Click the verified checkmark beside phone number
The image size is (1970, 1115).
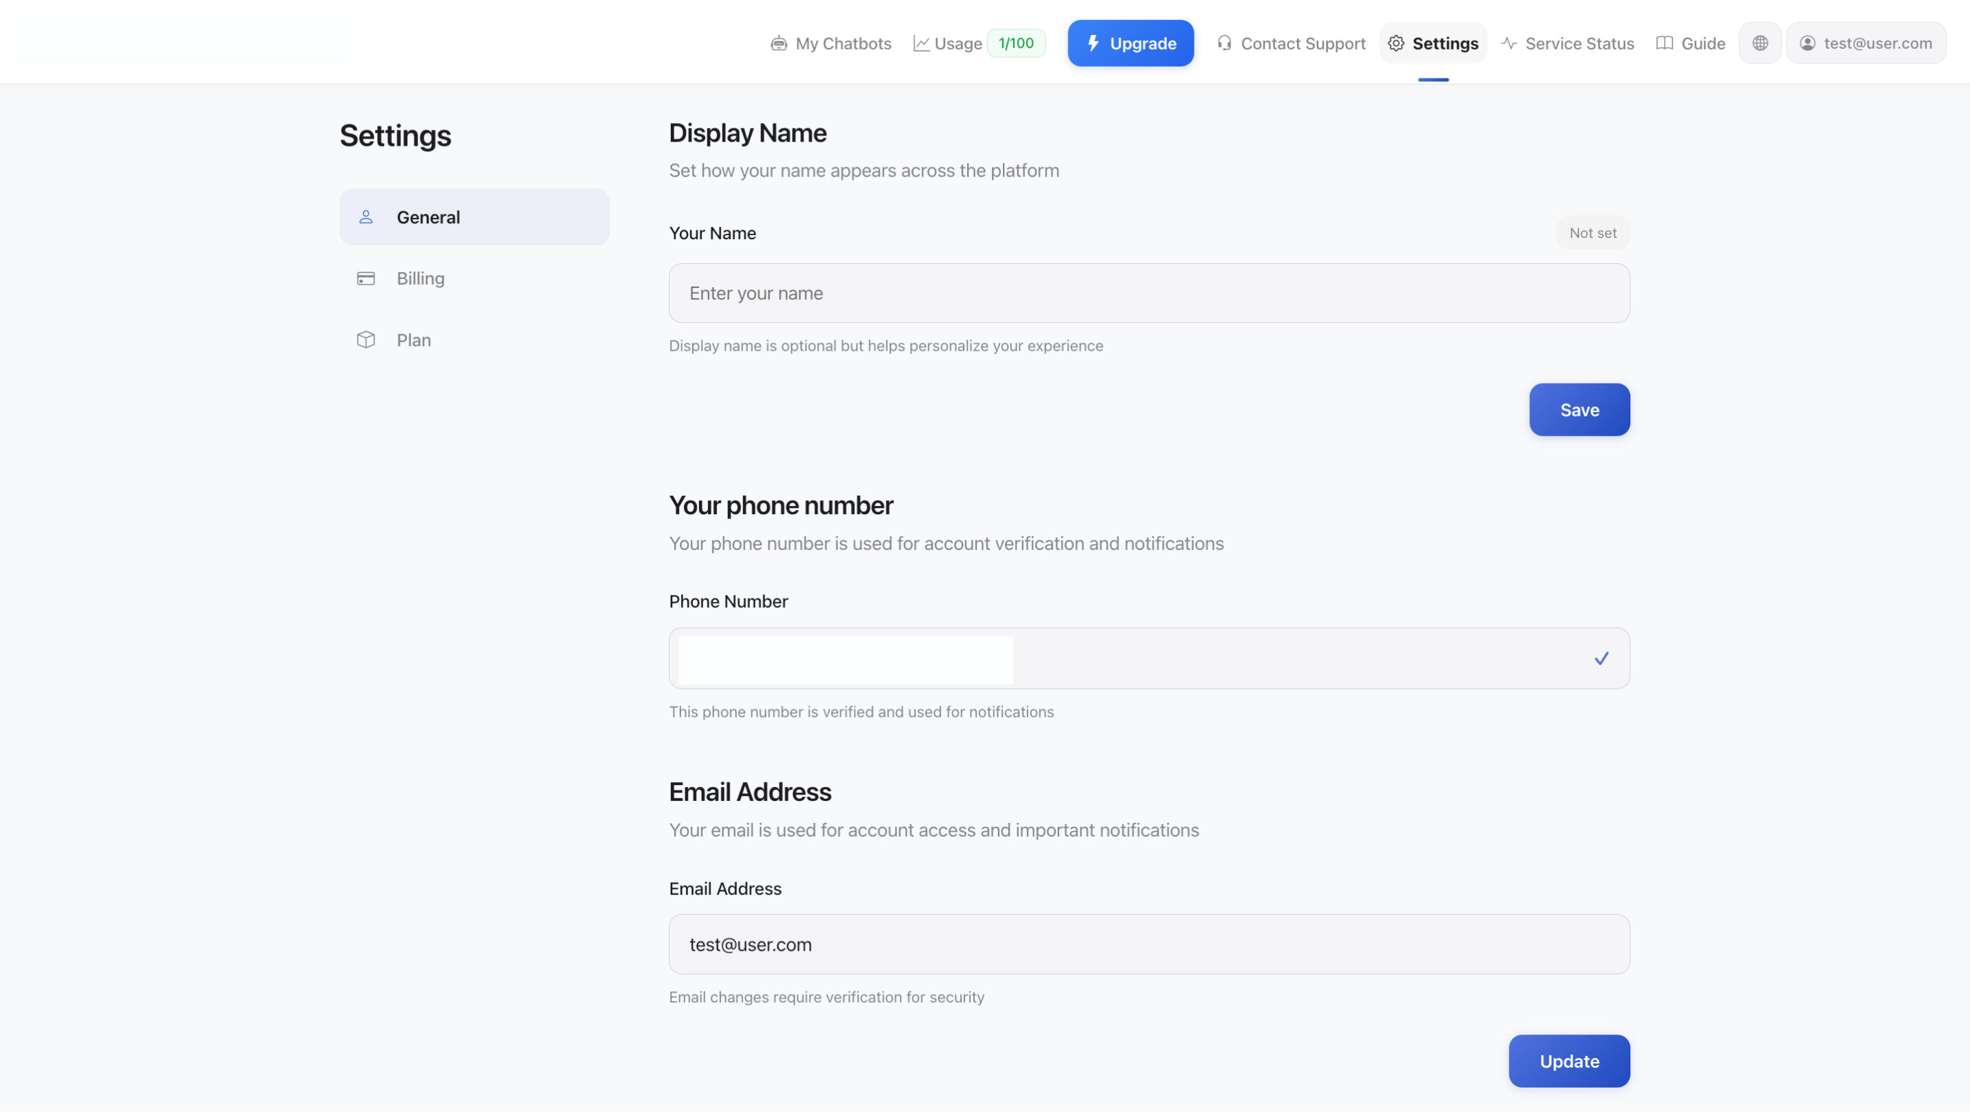pyautogui.click(x=1600, y=658)
